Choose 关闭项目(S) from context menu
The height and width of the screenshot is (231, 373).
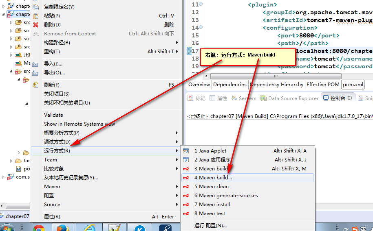(106, 94)
